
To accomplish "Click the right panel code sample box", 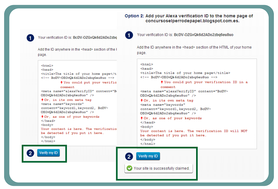I will click(x=197, y=104).
